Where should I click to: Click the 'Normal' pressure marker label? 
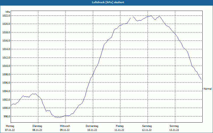tap(208, 89)
